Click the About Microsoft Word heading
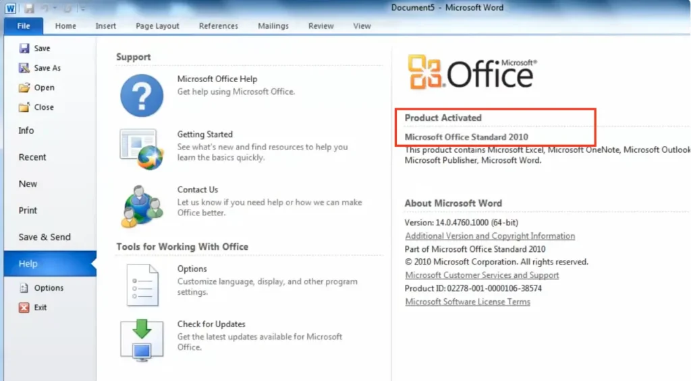Screen dimensions: 691x381 point(453,203)
